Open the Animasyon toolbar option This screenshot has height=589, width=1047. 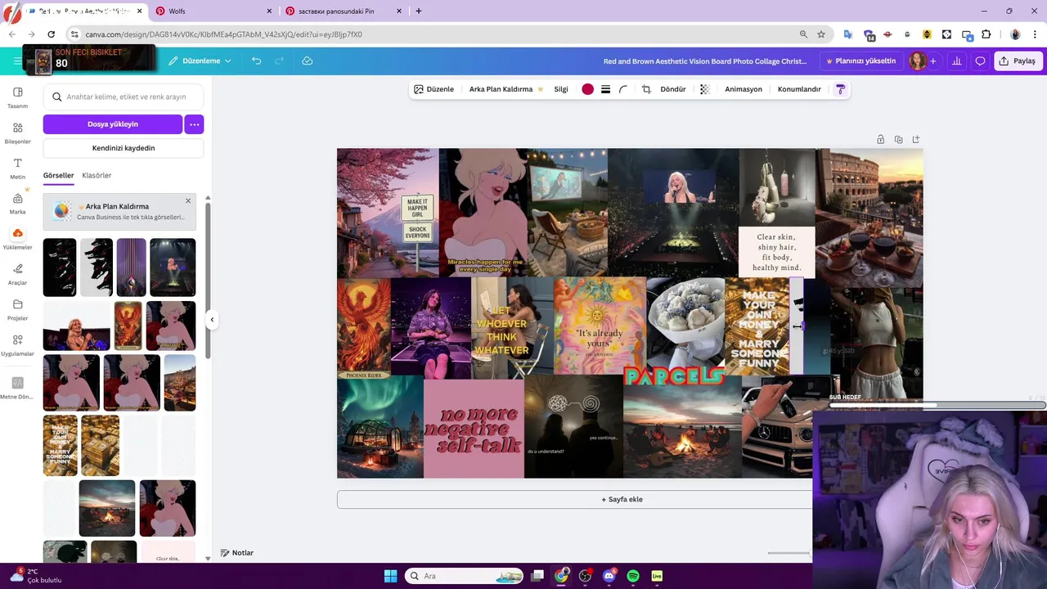744,89
